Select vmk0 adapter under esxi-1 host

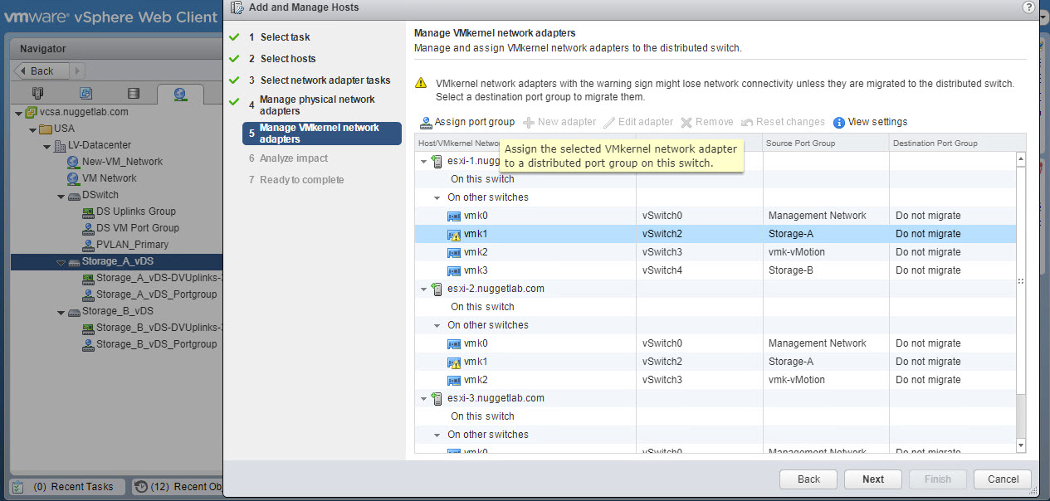(x=475, y=216)
